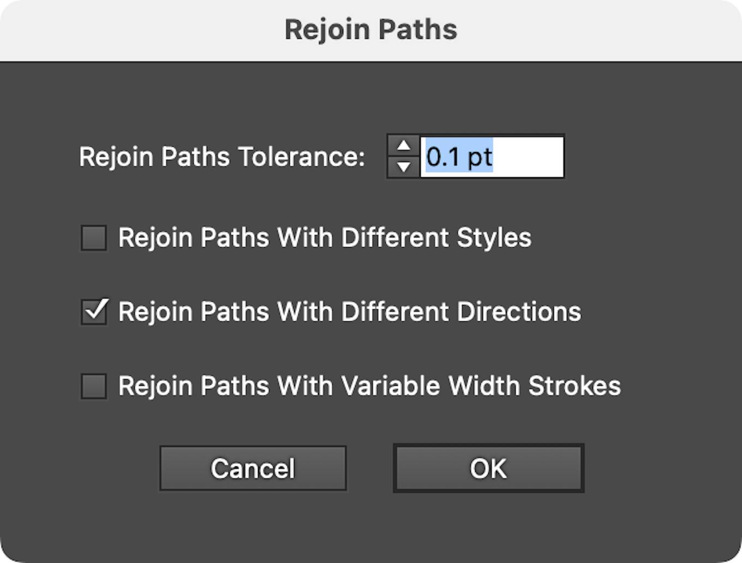Enable Rejoin Paths With Different Styles

click(93, 238)
